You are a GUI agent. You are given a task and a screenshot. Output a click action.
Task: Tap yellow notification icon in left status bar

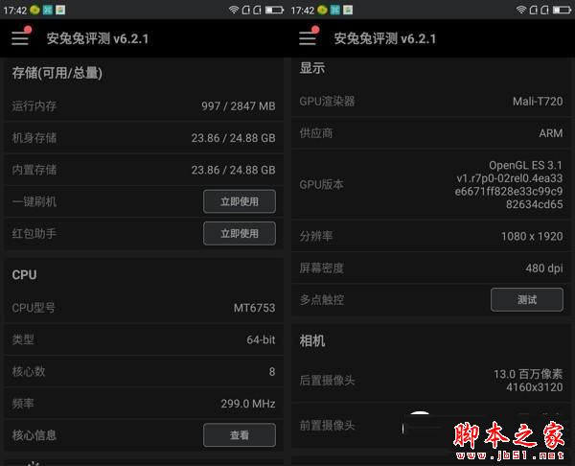[34, 10]
